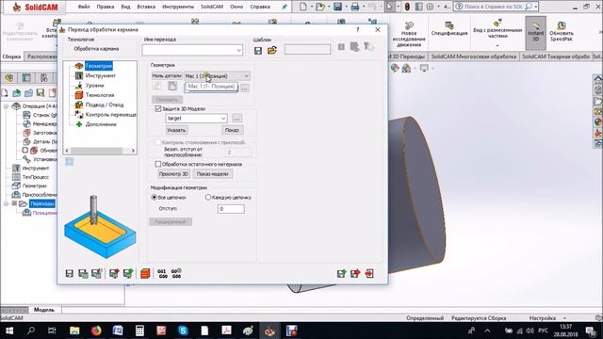Click Save and Copy icon at dialog bottom
Image resolution: width=603 pixels, height=339 pixels.
point(96,273)
